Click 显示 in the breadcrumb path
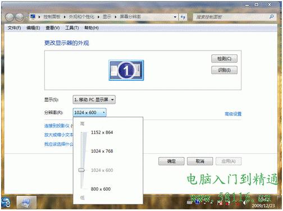Viewport: 283px width, 211px height. 107,17
